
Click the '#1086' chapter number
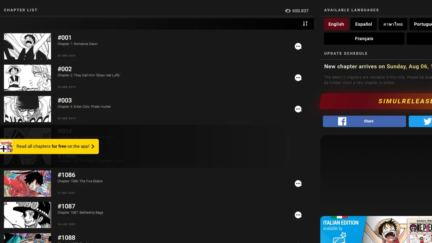coord(66,175)
